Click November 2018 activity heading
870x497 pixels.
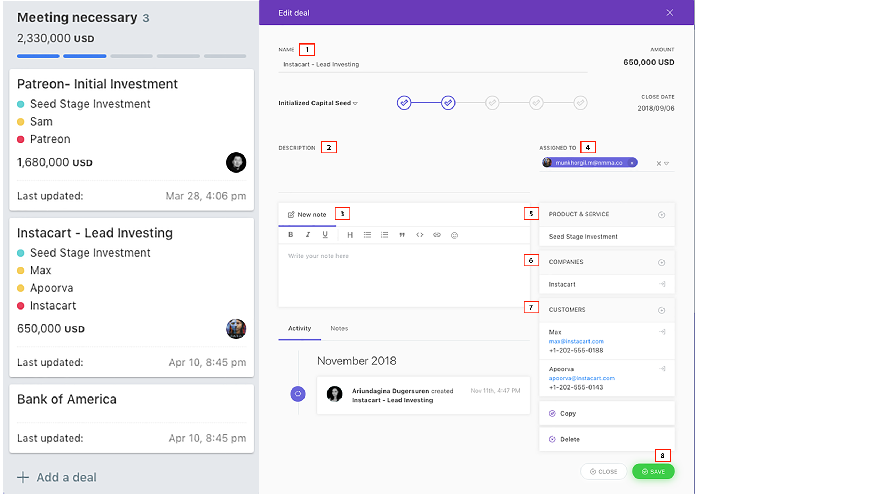(357, 361)
